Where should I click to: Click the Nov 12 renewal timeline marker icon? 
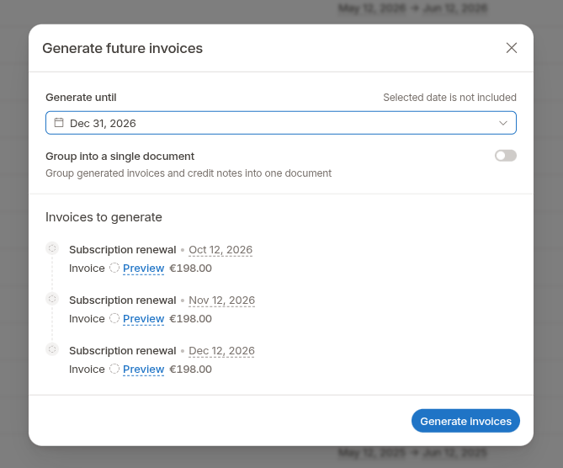click(x=52, y=299)
